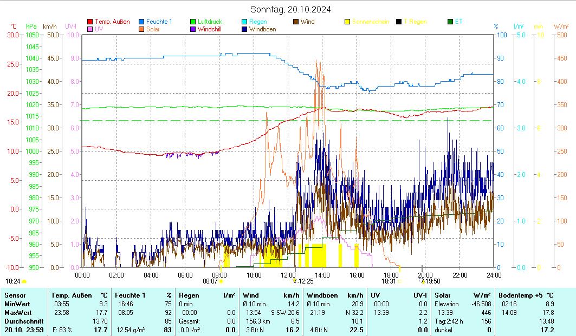Click the green Luftdruck legend square

tap(193, 22)
